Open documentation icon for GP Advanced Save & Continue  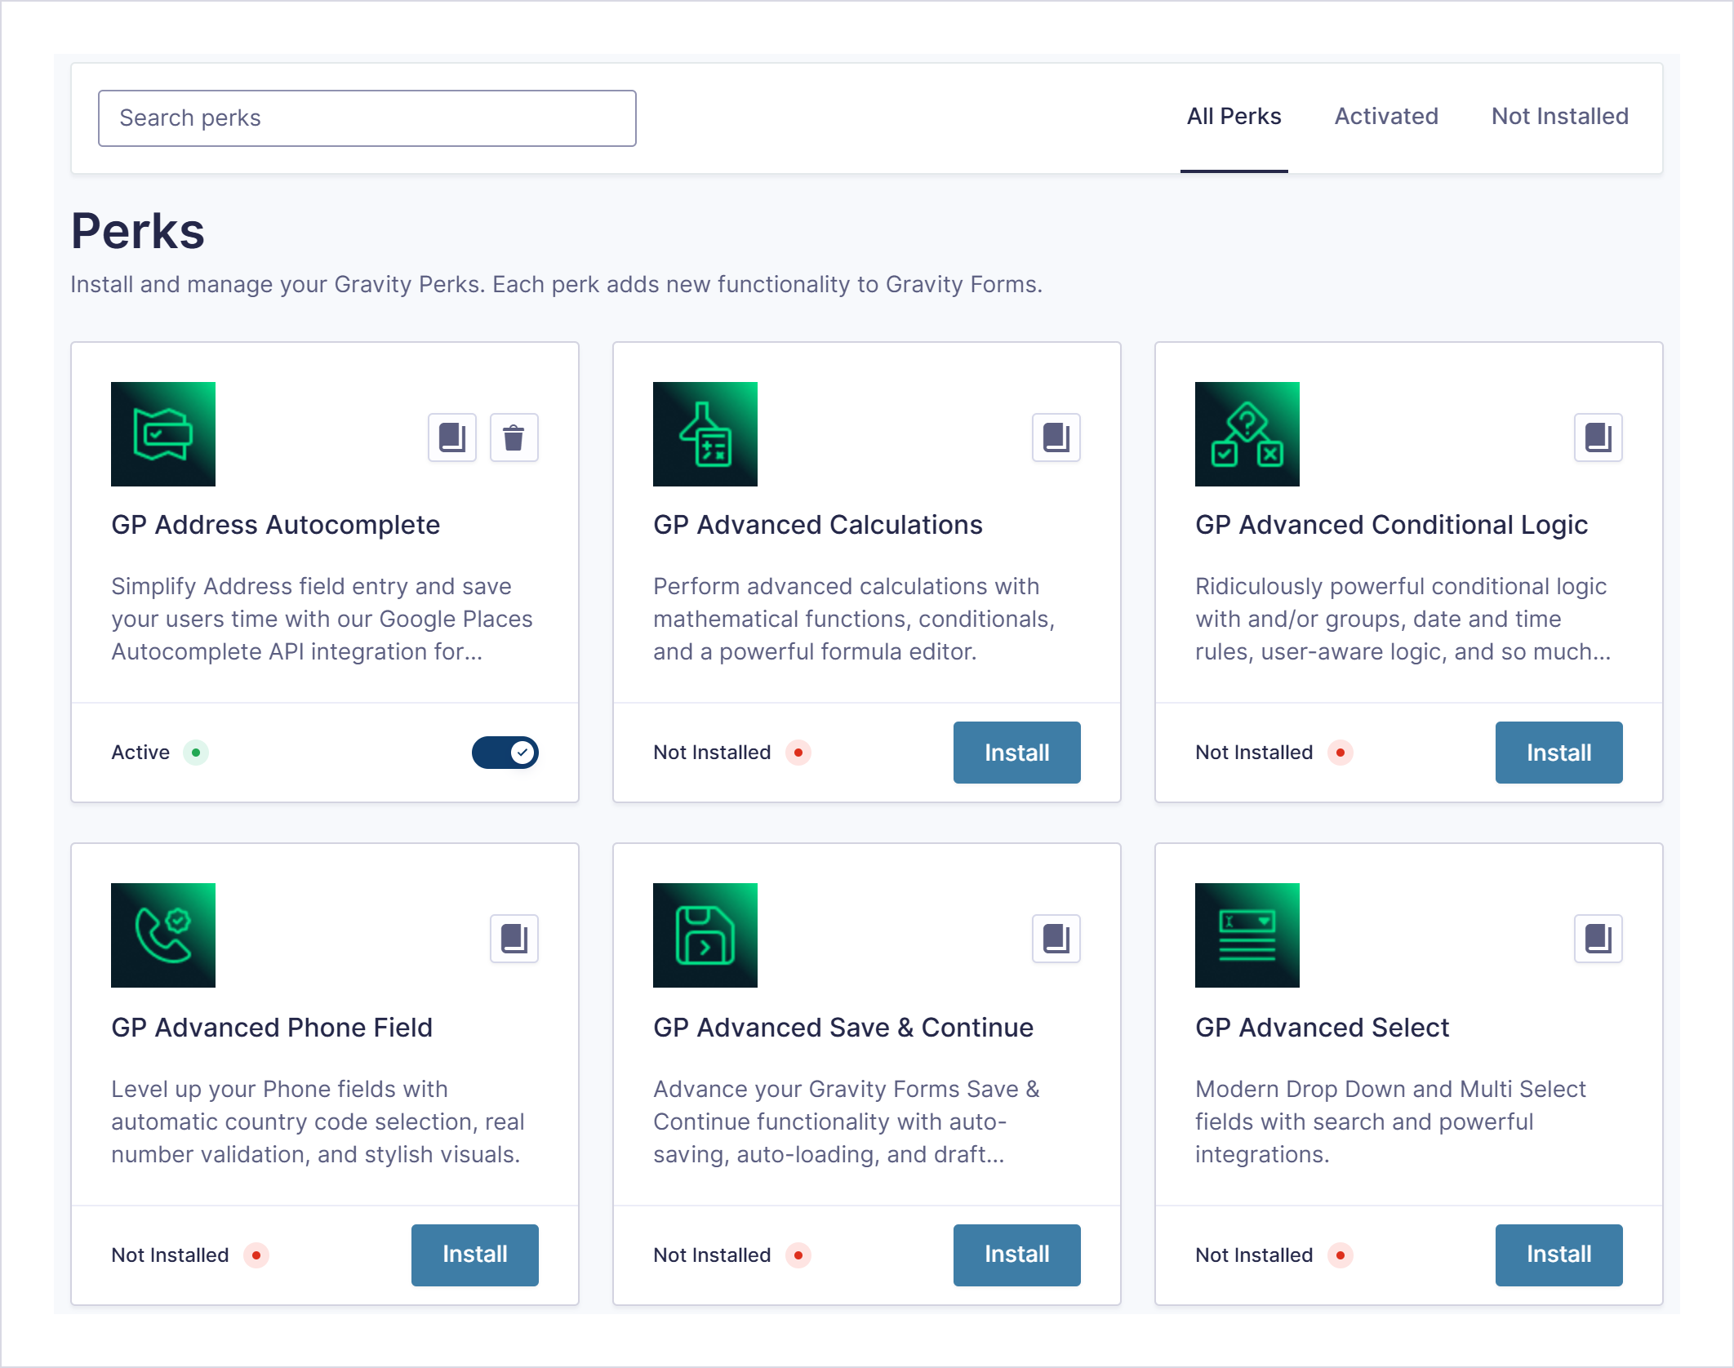pos(1056,939)
